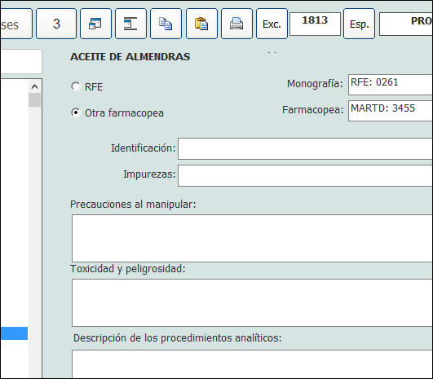Click the Precauciones al manipular text area
The width and height of the screenshot is (433, 379).
click(x=252, y=238)
